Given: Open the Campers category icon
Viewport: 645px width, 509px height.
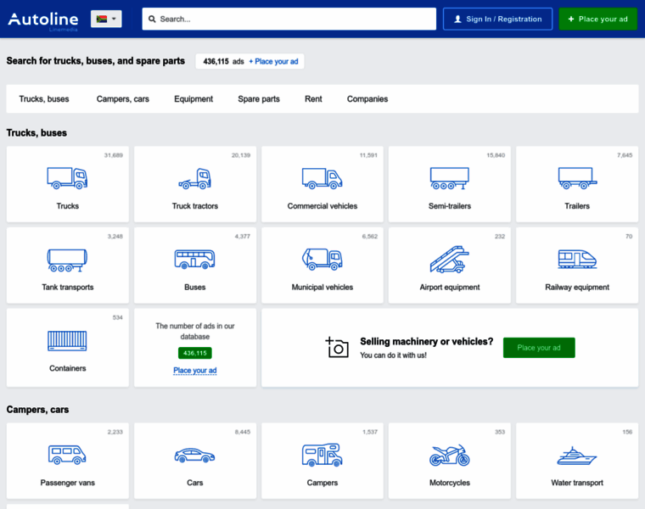Looking at the screenshot, I should click(322, 455).
